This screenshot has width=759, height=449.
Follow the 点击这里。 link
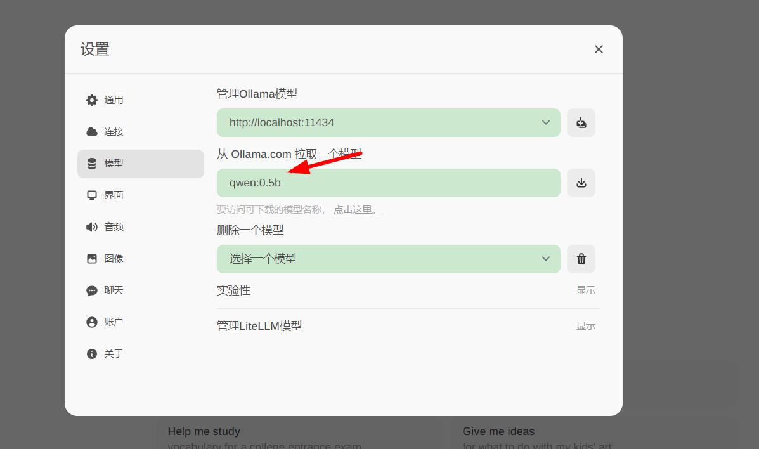pos(357,210)
